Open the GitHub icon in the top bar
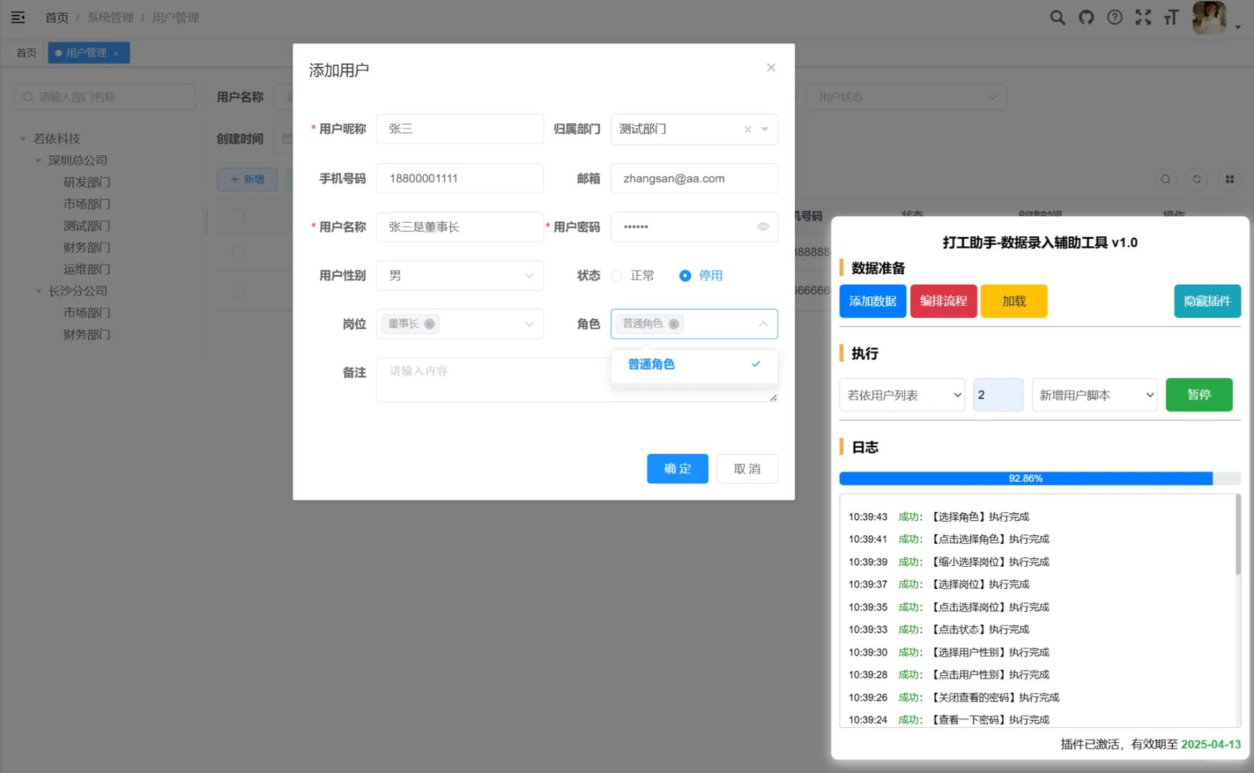Screen dimensions: 1254x773 coord(1086,16)
